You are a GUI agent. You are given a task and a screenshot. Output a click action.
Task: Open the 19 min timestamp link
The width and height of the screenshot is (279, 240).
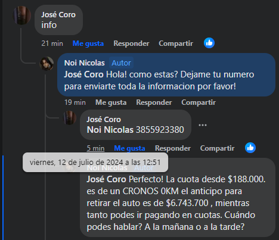(x=75, y=102)
